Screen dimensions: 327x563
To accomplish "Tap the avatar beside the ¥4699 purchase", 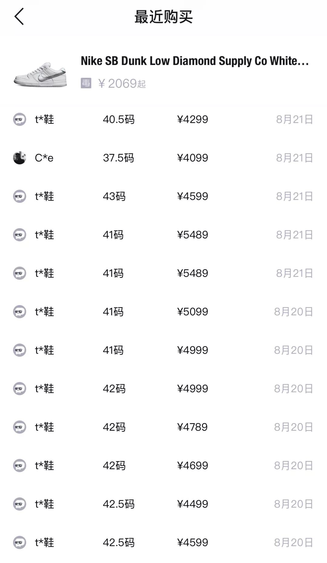I will pos(20,466).
